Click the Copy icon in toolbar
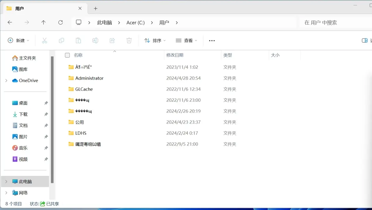 click(x=61, y=41)
